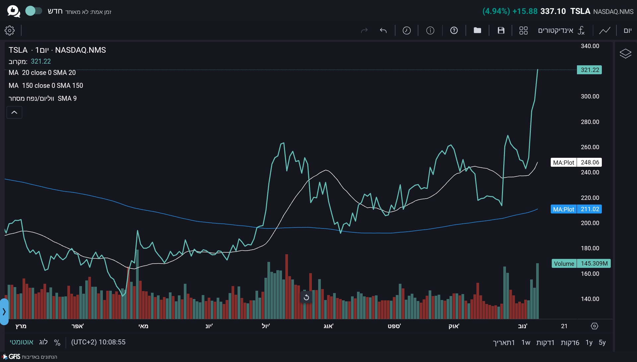The width and height of the screenshot is (637, 362).
Task: Open the Indicators menu
Action: click(x=561, y=30)
